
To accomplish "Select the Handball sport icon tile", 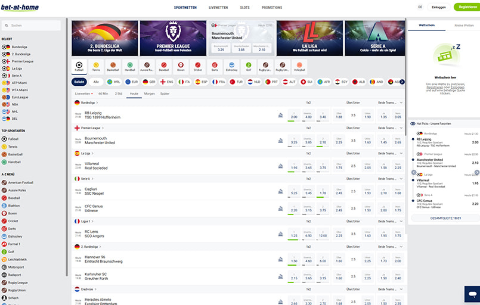I will click(130, 67).
